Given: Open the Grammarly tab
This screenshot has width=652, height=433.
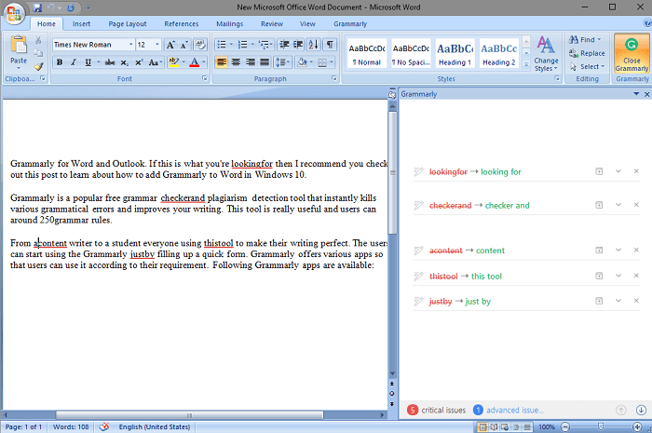Looking at the screenshot, I should [350, 23].
